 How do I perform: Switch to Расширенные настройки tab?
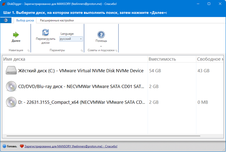(57, 20)
